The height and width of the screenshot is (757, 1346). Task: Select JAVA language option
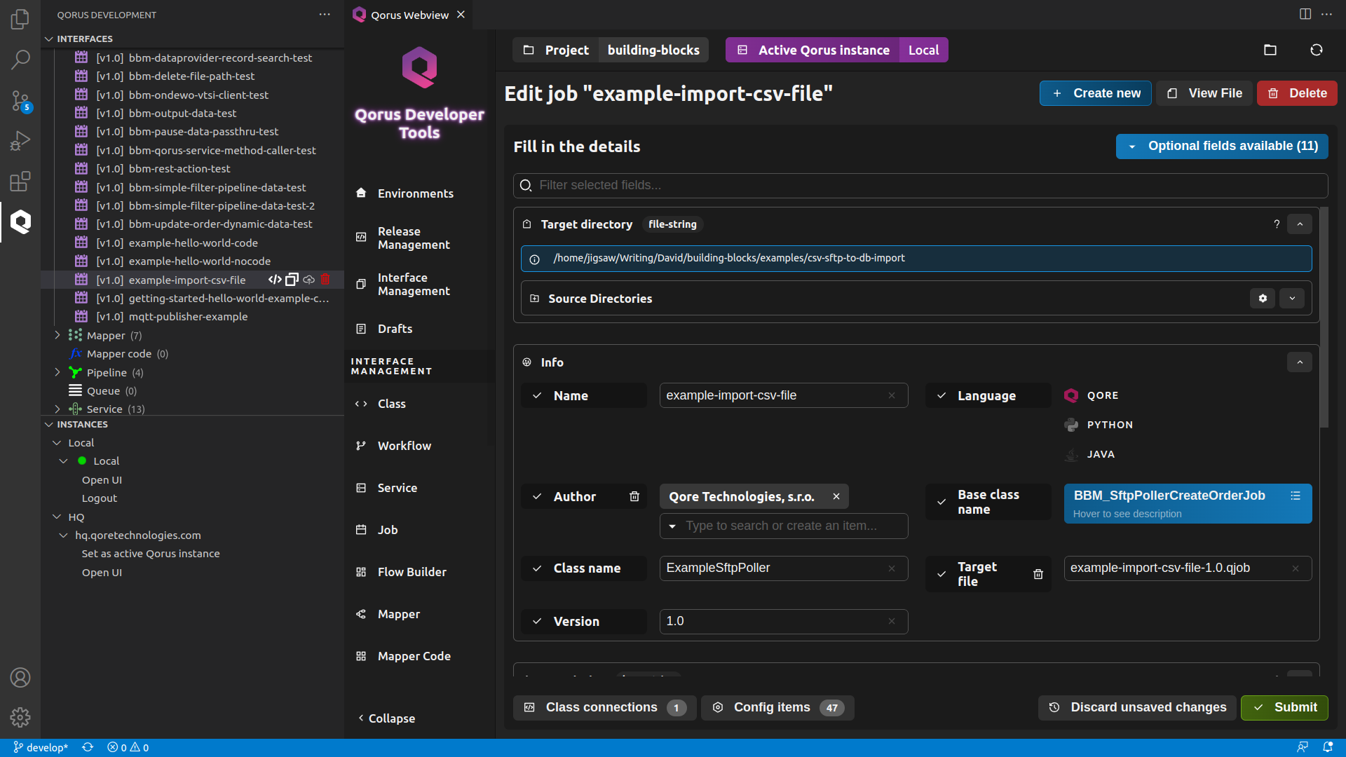[1089, 454]
